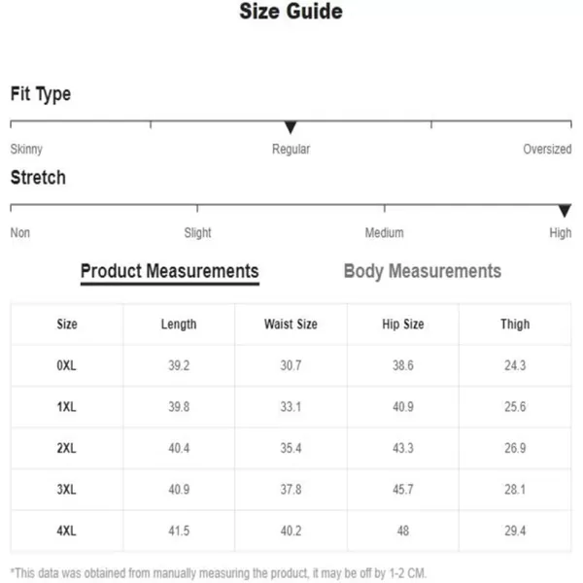Select the 3XL size row label
The width and height of the screenshot is (583, 583).
(66, 490)
